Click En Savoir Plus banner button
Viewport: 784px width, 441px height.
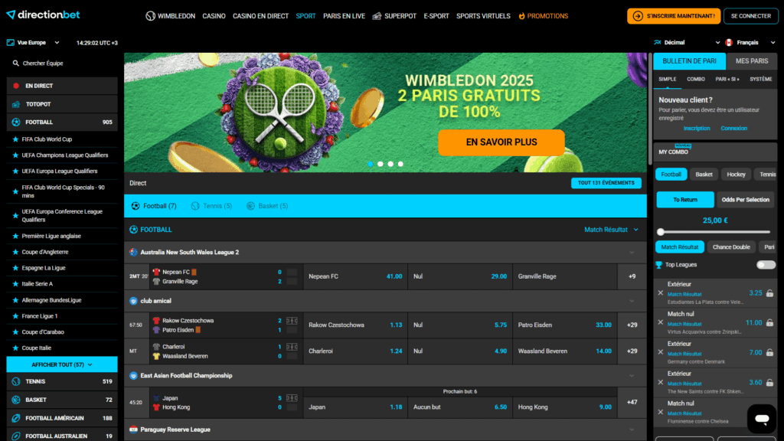pyautogui.click(x=501, y=142)
